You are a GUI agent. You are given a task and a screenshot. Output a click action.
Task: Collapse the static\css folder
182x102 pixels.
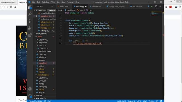click(44, 45)
